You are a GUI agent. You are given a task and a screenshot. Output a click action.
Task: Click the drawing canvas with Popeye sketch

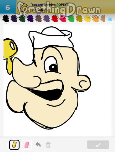click(58, 80)
